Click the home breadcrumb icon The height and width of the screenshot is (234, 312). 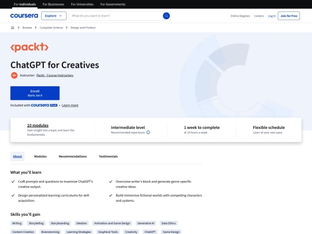coord(11,28)
